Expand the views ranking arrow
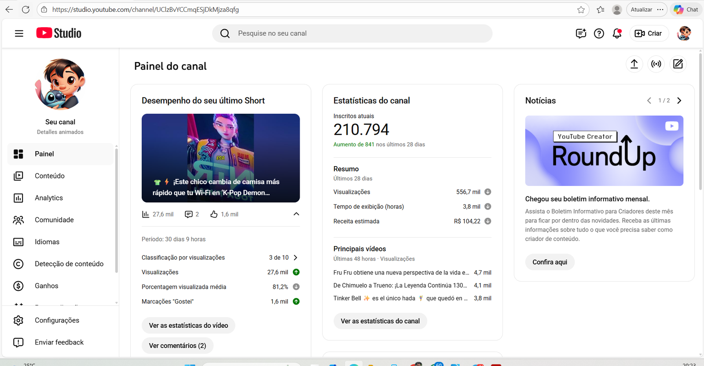The height and width of the screenshot is (366, 704). click(296, 257)
